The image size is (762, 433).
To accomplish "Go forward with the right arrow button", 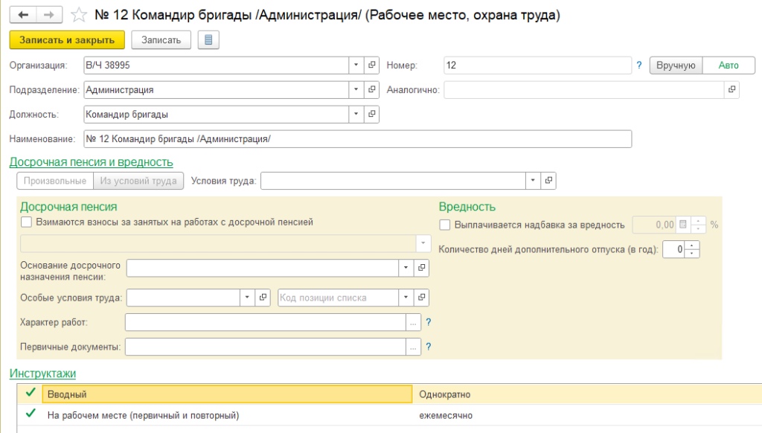I will pos(49,15).
